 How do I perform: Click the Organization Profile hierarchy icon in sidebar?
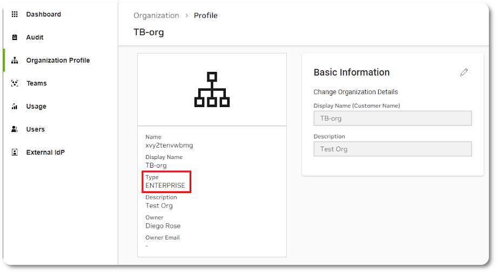(x=15, y=61)
